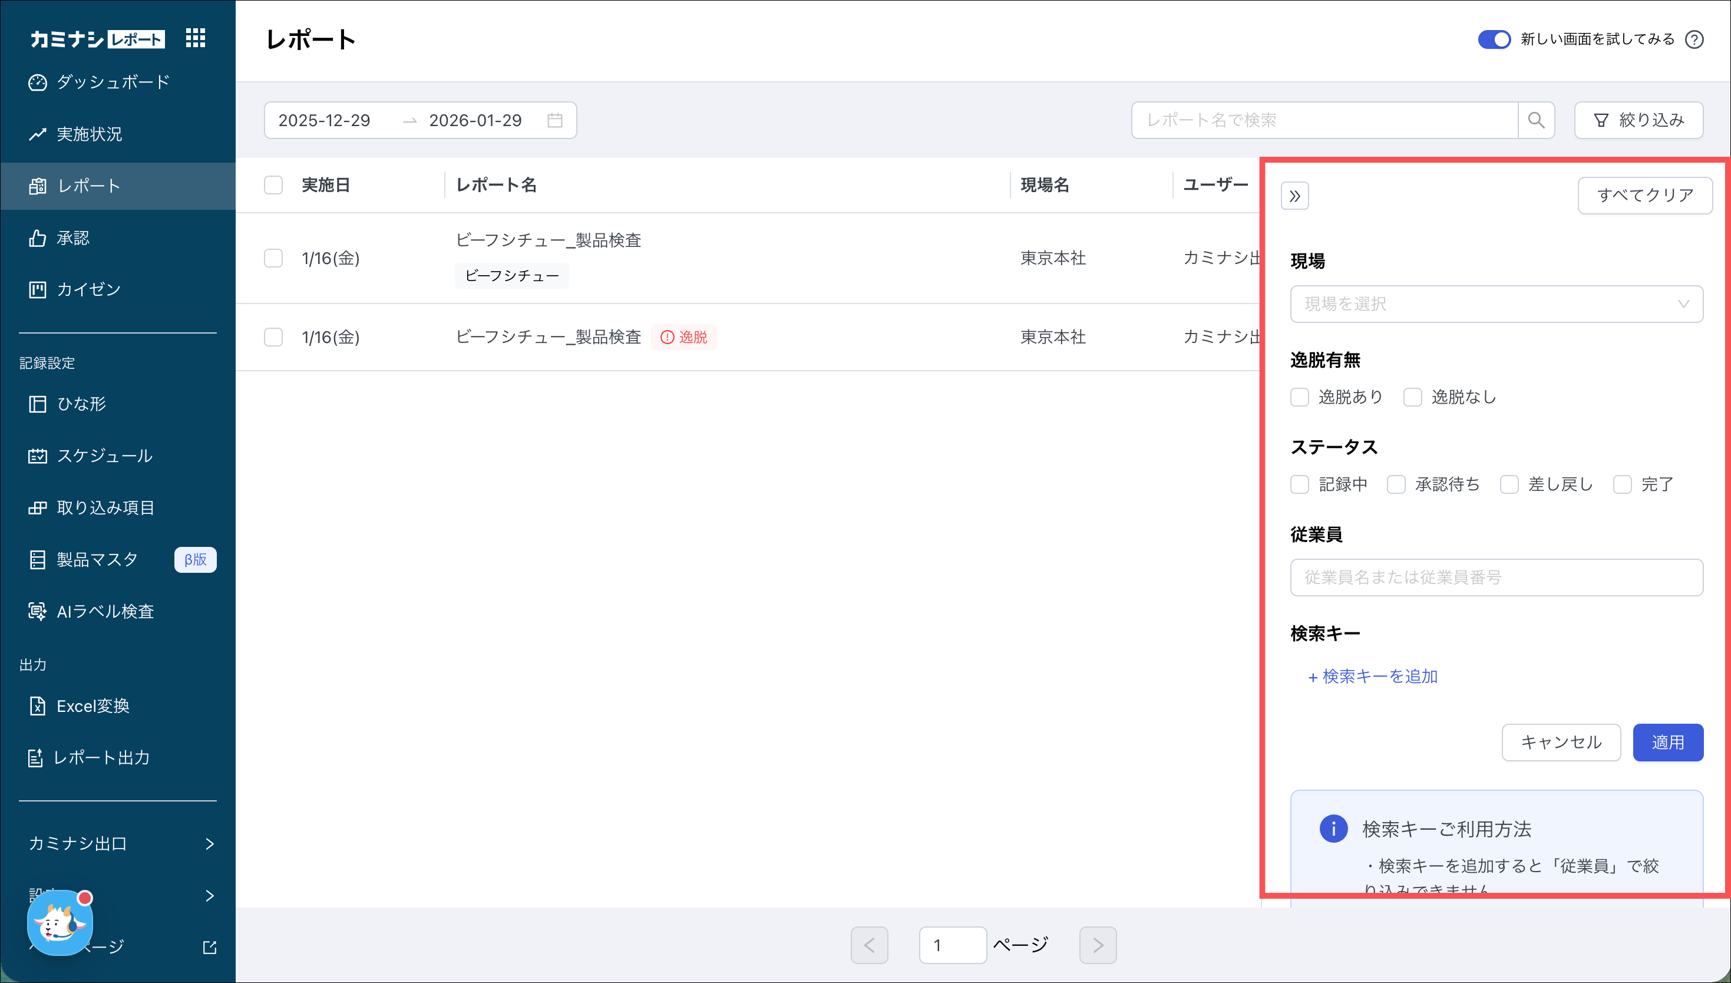
Task: Open the カイゼン sidebar item
Action: coord(88,289)
